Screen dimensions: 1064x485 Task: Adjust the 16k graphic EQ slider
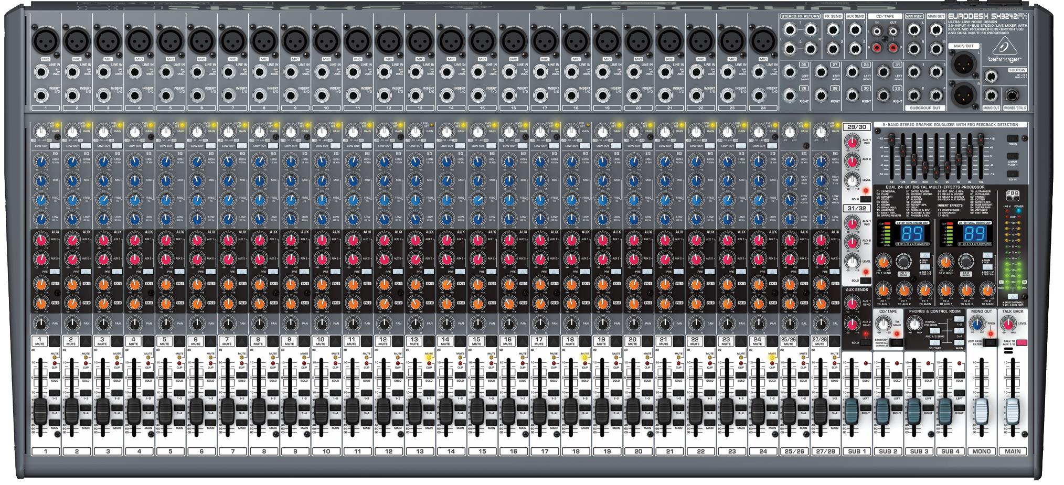981,138
